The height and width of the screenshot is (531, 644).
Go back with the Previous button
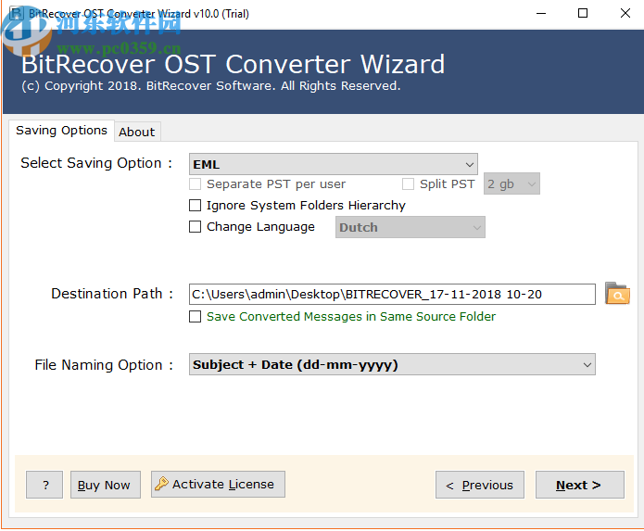pyautogui.click(x=480, y=485)
